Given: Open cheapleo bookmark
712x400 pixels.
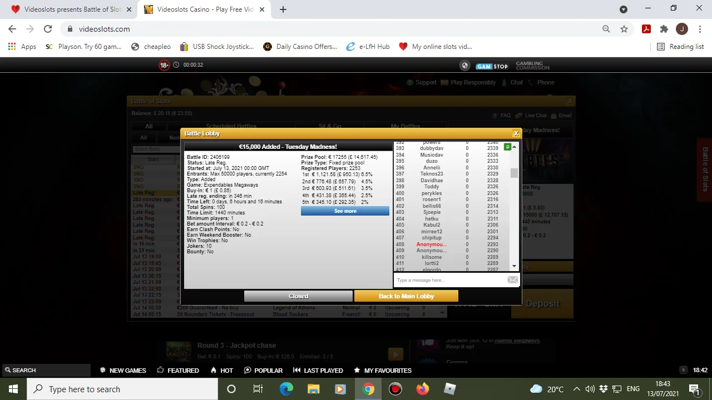Looking at the screenshot, I should 151,47.
